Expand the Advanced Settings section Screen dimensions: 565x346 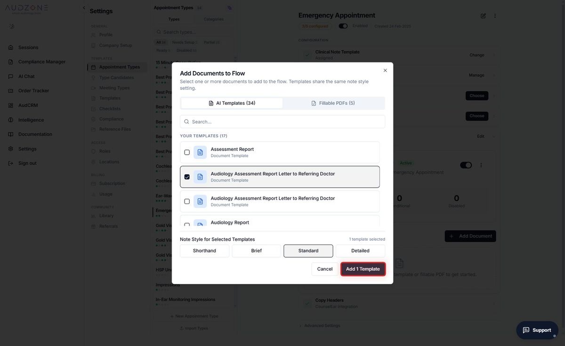tap(320, 326)
